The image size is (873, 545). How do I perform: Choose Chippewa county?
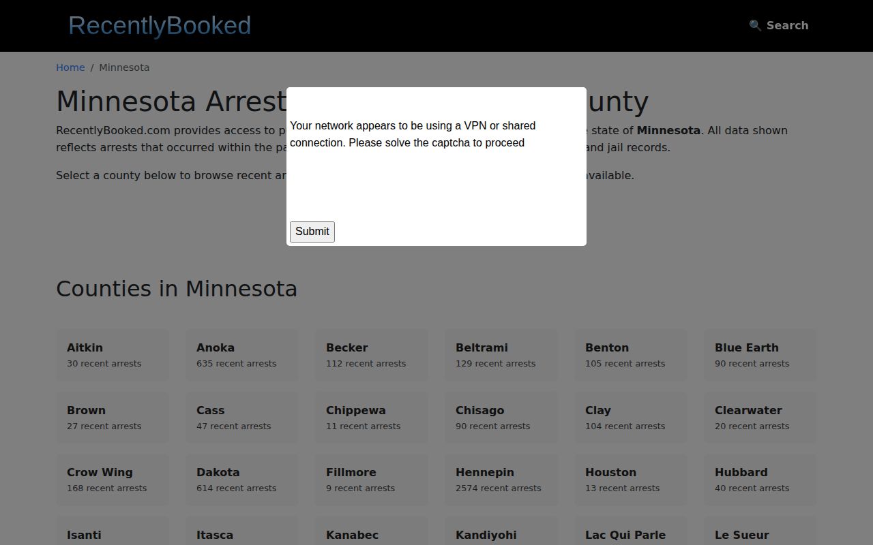coord(372,417)
